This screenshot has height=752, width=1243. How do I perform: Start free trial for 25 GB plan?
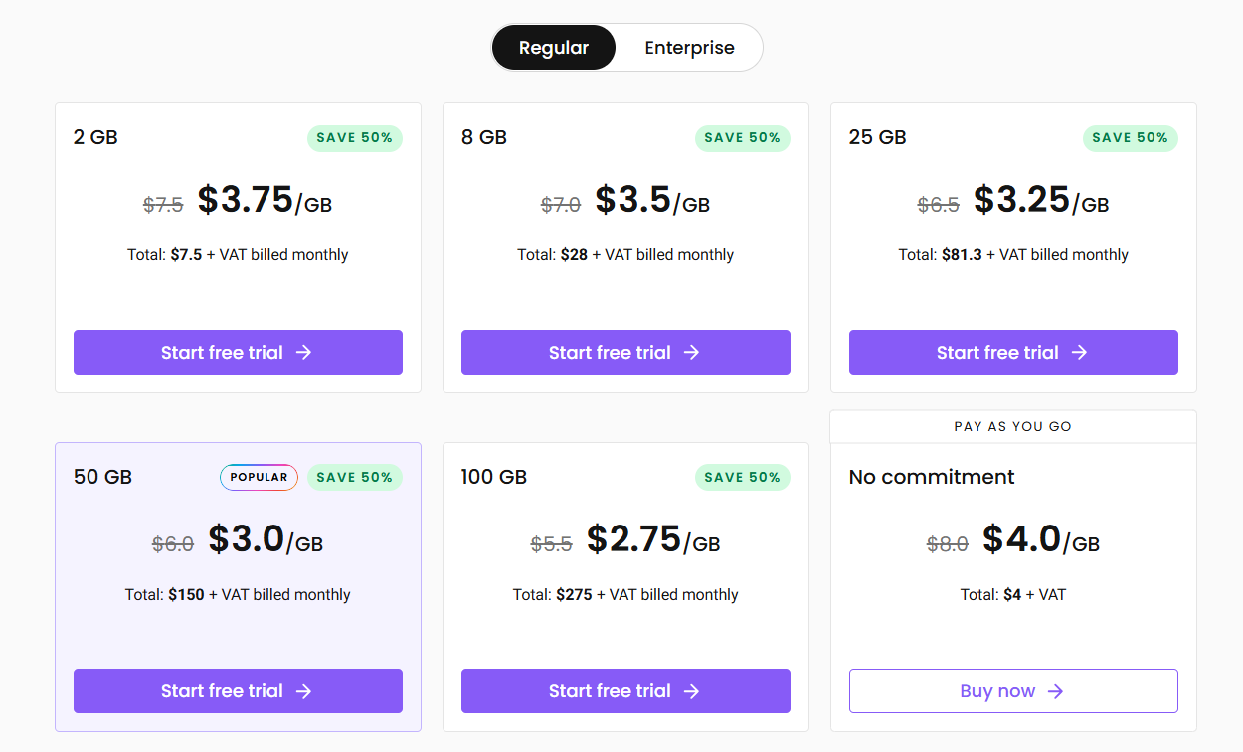coord(1013,353)
